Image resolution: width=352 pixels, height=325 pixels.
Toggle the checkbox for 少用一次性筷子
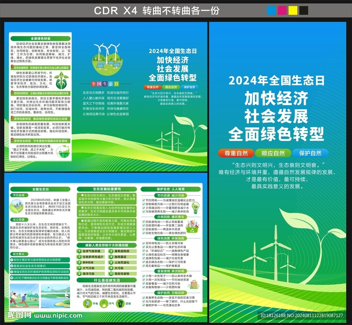click(x=143, y=276)
